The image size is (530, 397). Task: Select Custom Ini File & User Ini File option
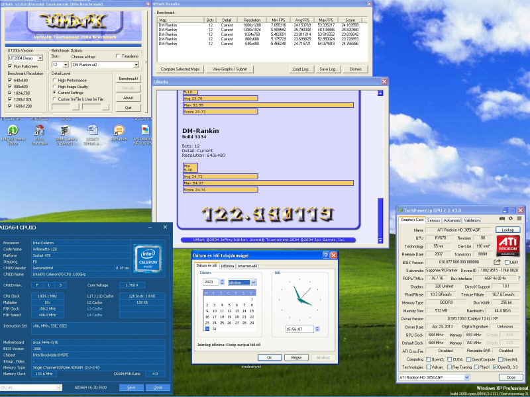point(54,99)
